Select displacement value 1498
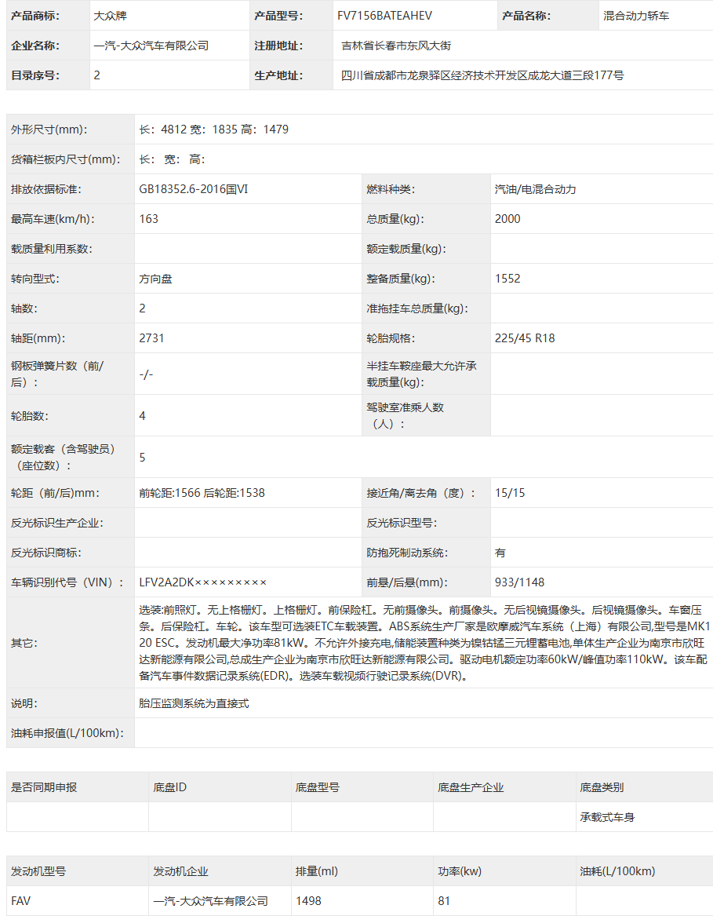 (x=308, y=901)
